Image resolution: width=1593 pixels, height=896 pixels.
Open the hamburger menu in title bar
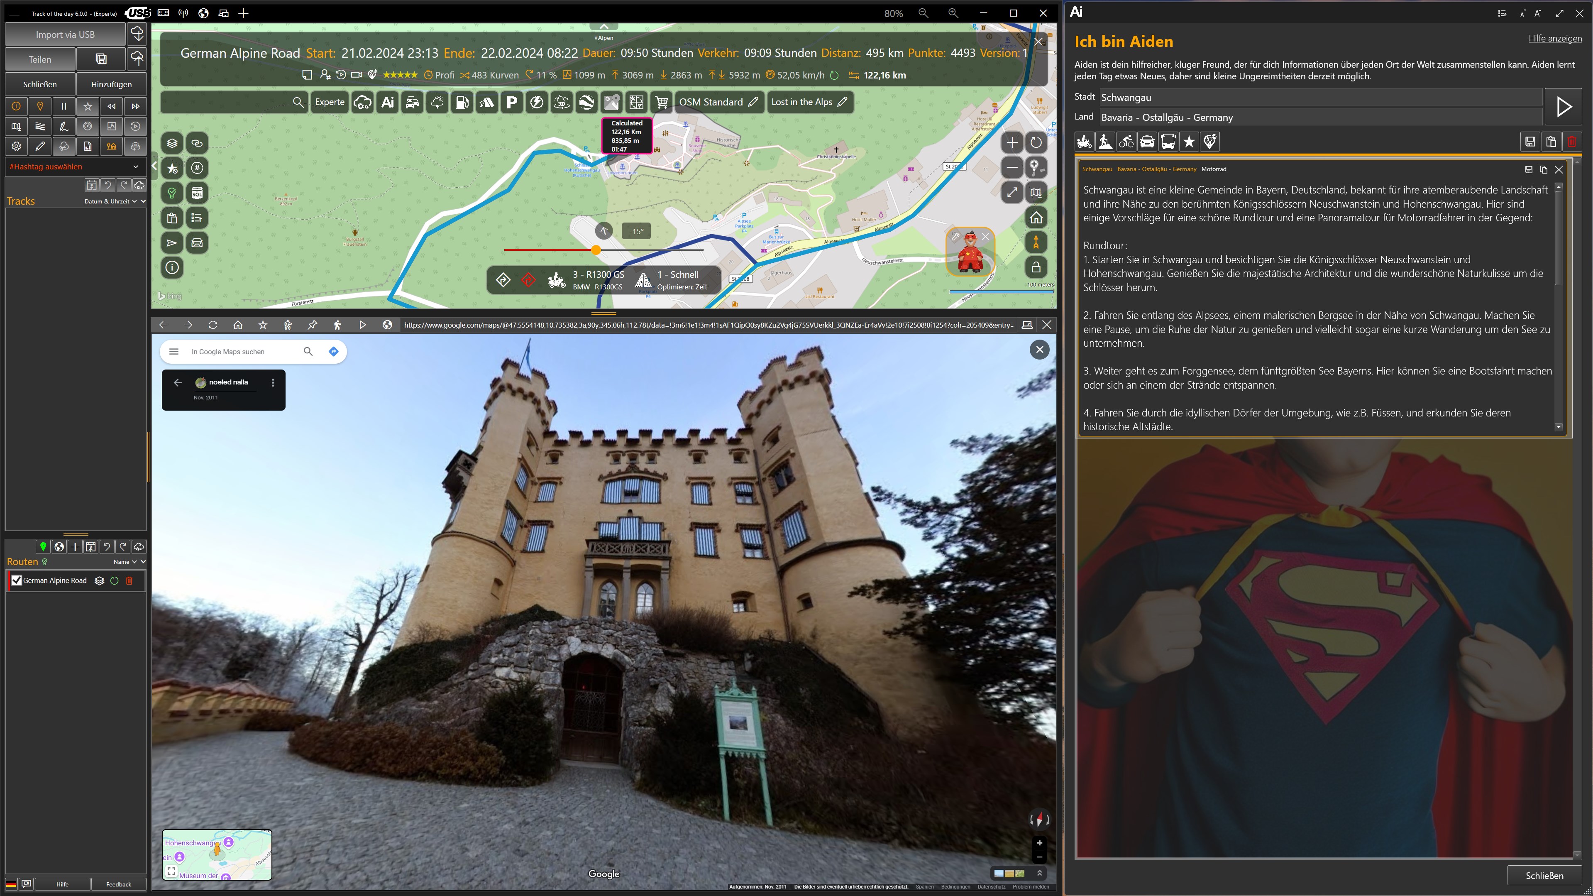(14, 13)
